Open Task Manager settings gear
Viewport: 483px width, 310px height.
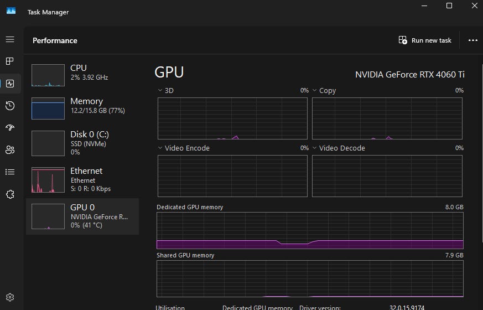(x=10, y=297)
